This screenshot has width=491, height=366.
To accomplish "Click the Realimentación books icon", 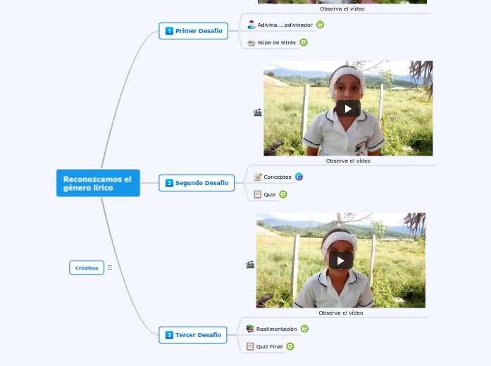I will click(250, 329).
